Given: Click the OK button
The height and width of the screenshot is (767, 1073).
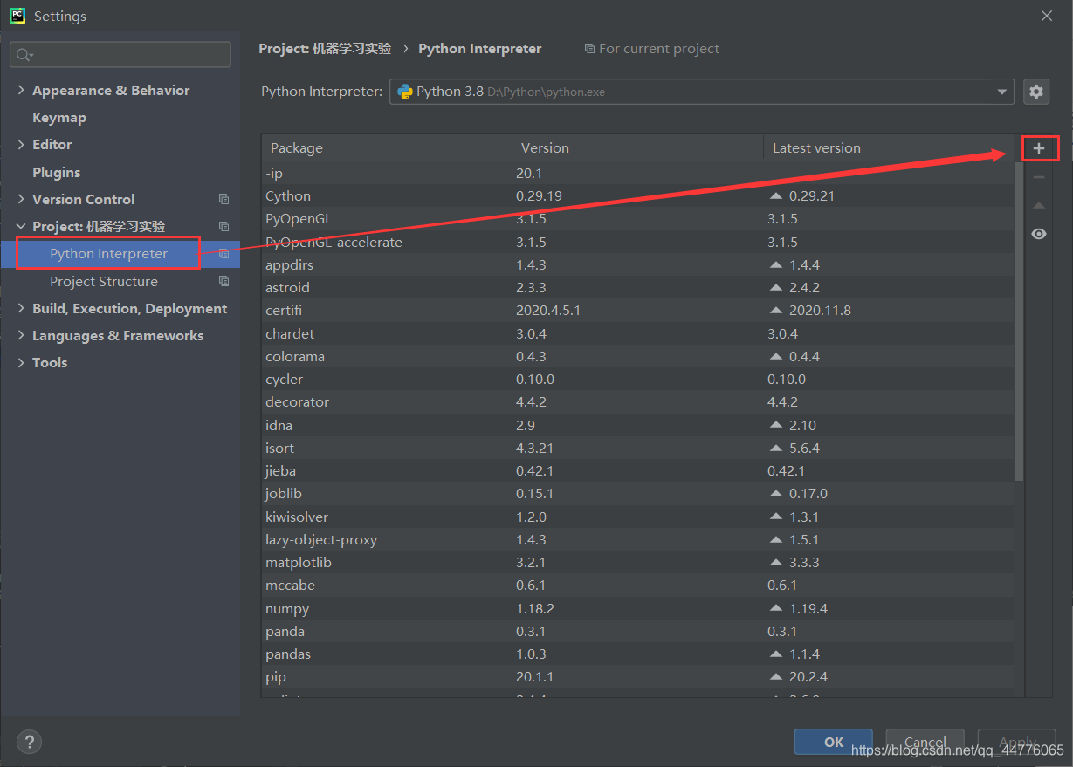Looking at the screenshot, I should click(833, 742).
